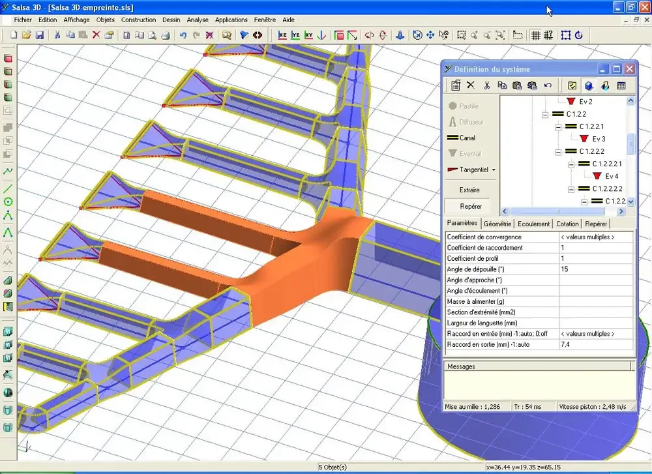Screen dimensions: 652x474
Task: Toggle the grid display button
Action: point(535,35)
